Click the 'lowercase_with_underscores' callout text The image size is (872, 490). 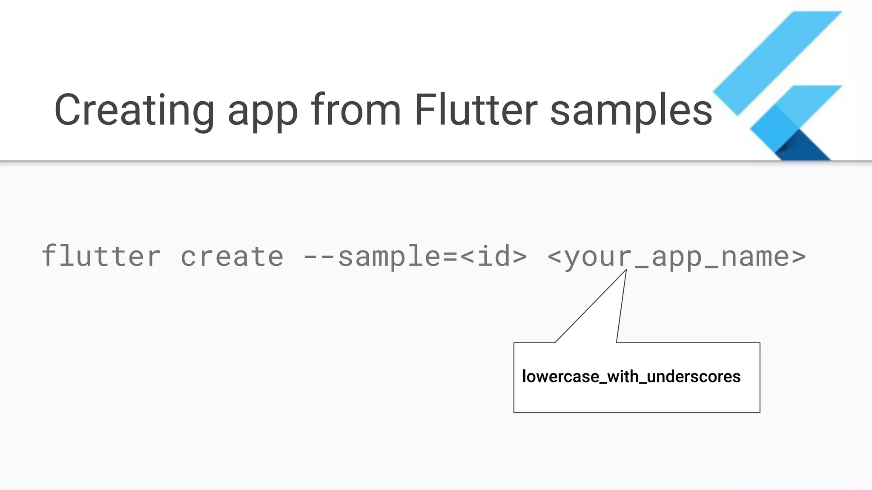(631, 376)
